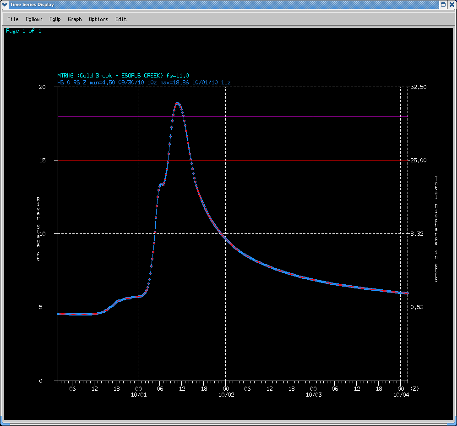Open the PgUp menu item
The image size is (457, 426).
55,19
